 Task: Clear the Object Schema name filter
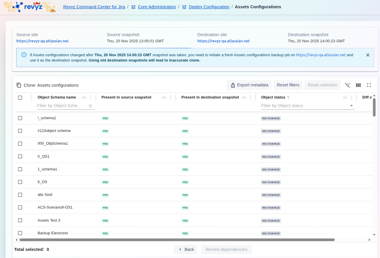[90, 106]
